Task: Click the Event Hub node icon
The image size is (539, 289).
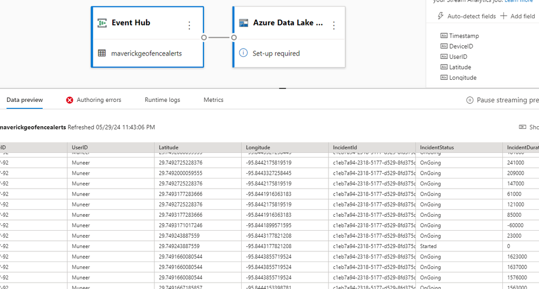Action: 102,23
